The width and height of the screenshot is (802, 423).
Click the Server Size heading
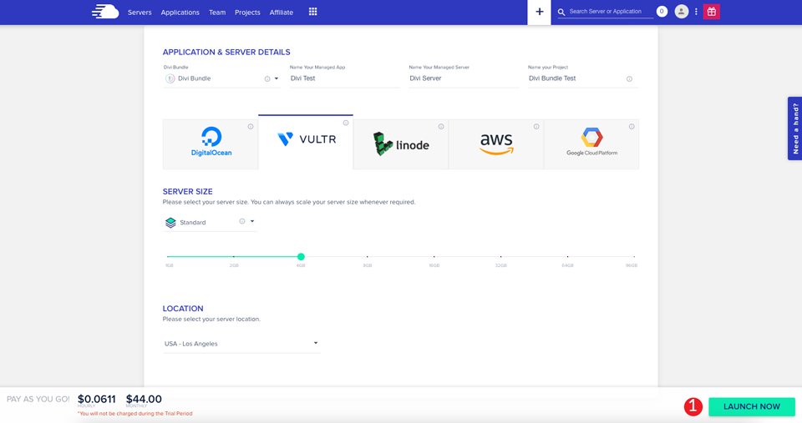[x=188, y=192]
